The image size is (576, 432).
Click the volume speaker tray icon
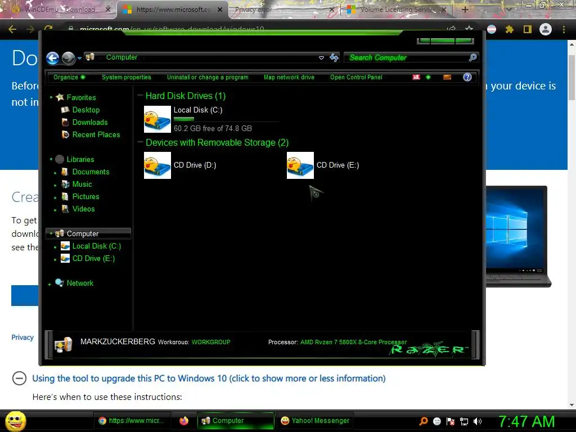click(478, 421)
